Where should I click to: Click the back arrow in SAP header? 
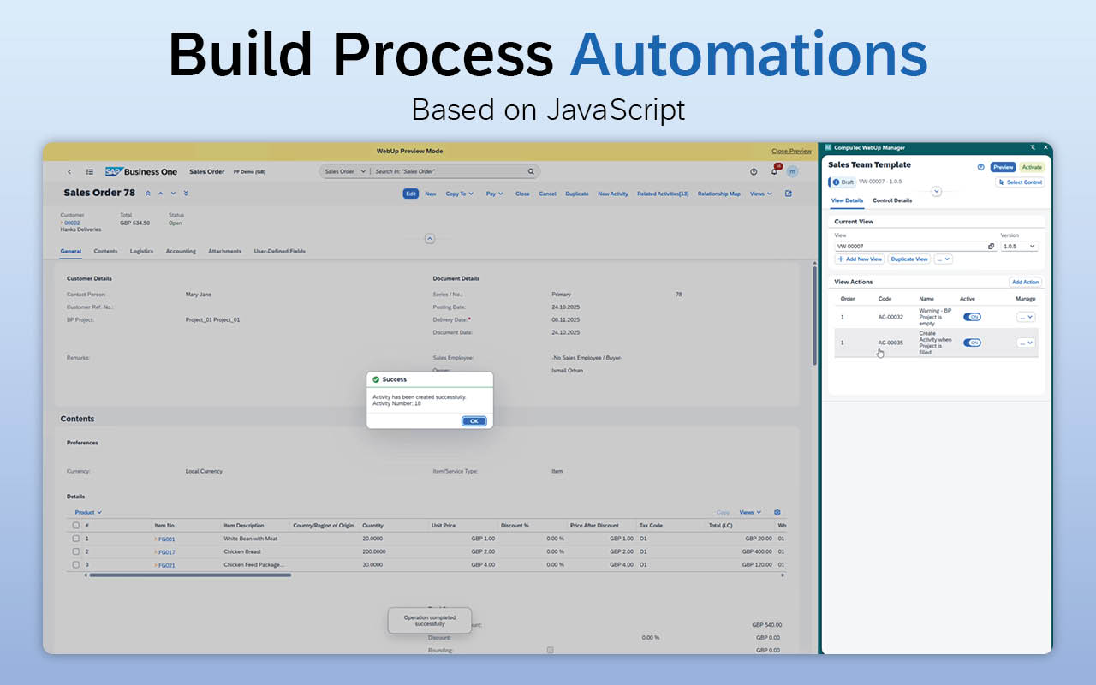point(69,171)
